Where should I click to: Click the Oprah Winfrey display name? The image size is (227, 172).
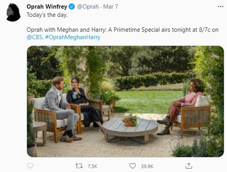(47, 7)
